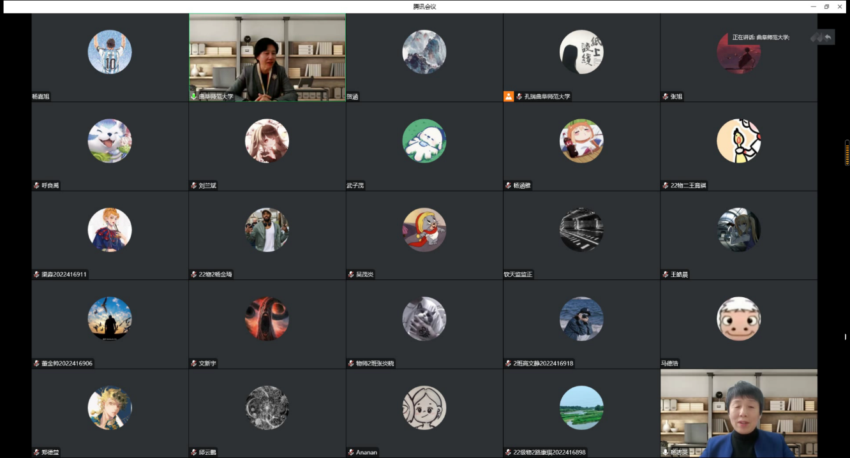The height and width of the screenshot is (458, 850).
Task: Click the green microphone icon of 曲阜师范大学
Action: (193, 96)
